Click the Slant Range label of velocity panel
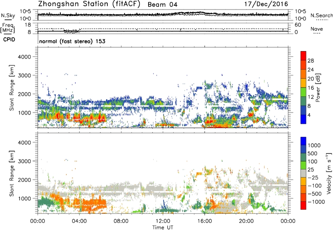The image size is (333, 230). pyautogui.click(x=12, y=174)
